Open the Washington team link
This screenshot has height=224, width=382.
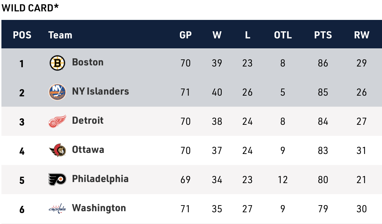point(99,208)
